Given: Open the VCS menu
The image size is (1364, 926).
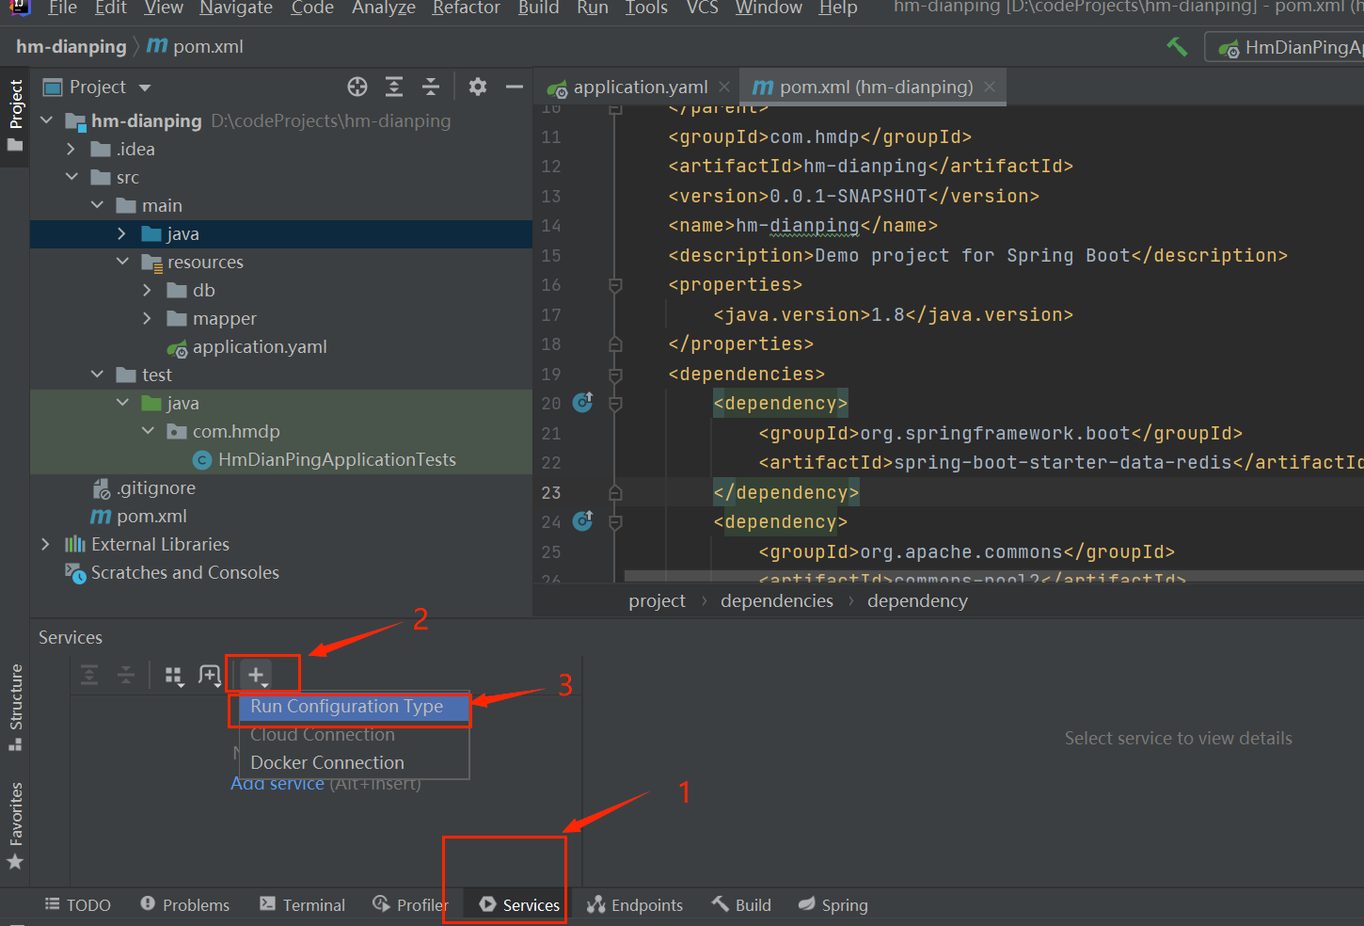Looking at the screenshot, I should 703,8.
